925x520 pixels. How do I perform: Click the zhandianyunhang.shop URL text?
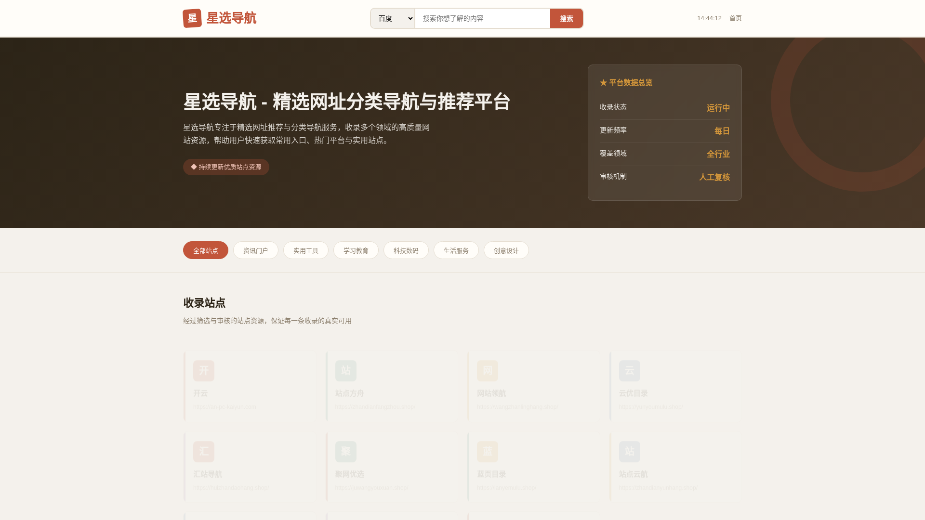(658, 488)
